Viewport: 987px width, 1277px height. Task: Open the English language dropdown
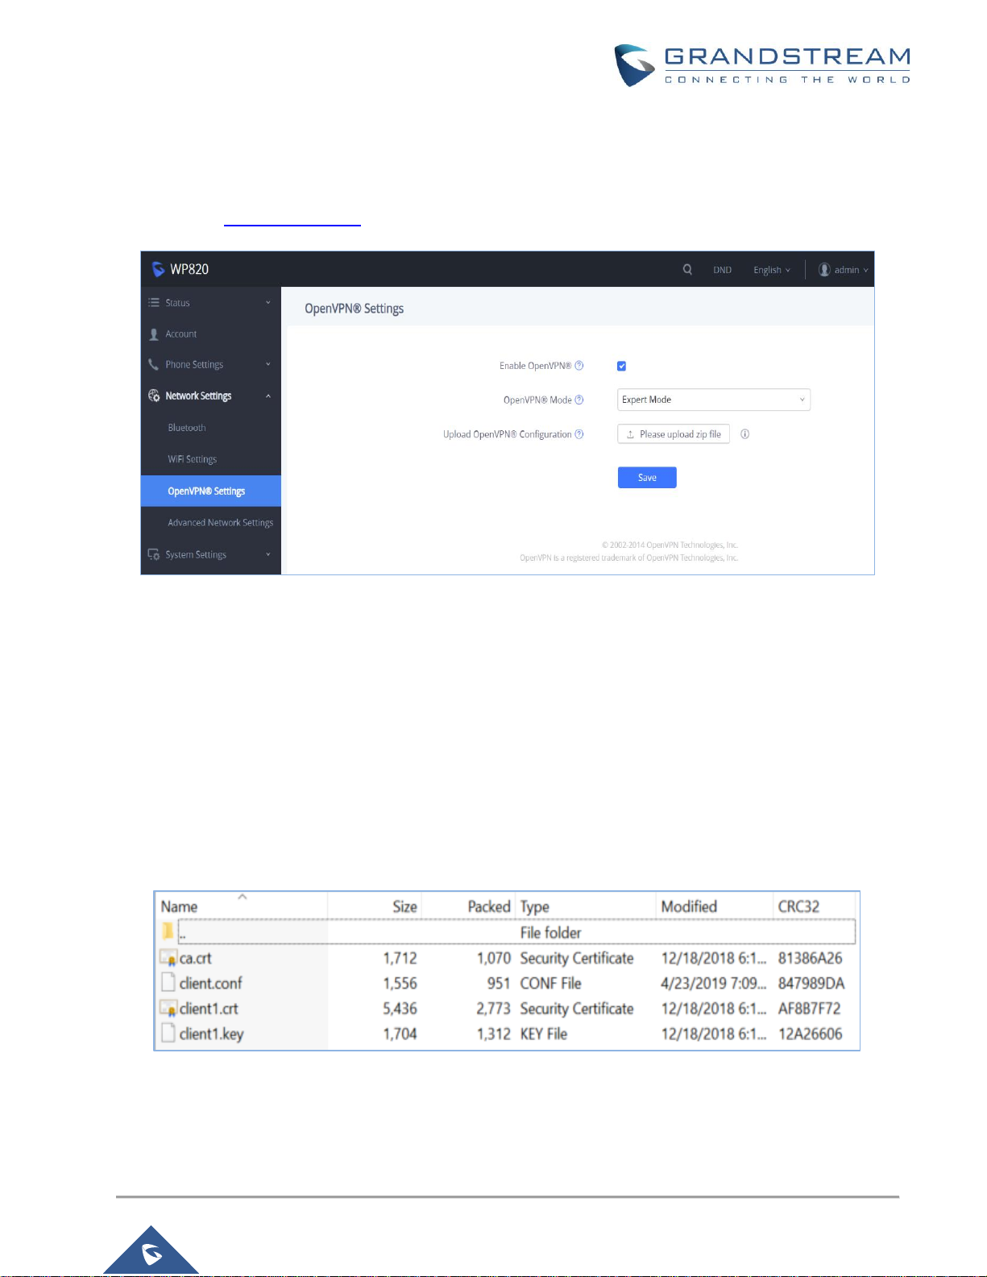pos(772,270)
